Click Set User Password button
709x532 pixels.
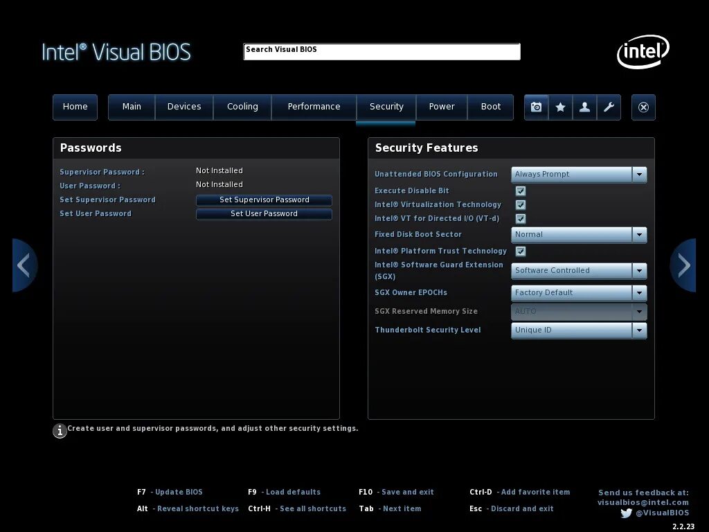click(264, 214)
